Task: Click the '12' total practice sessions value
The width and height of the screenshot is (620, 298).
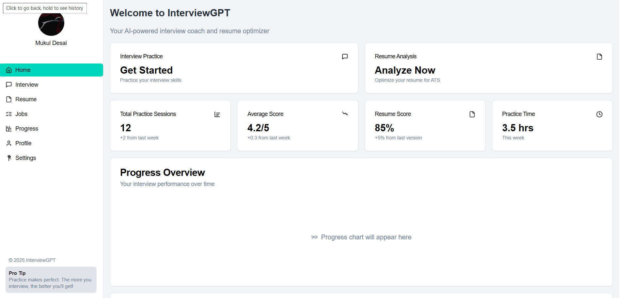Action: (x=126, y=128)
